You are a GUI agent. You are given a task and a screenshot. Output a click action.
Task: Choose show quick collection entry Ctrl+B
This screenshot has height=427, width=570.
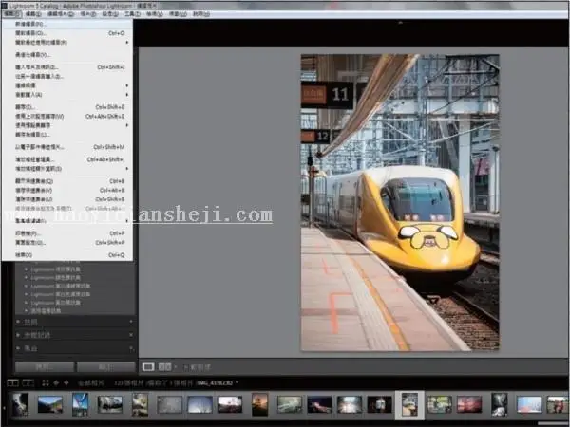tap(67, 181)
